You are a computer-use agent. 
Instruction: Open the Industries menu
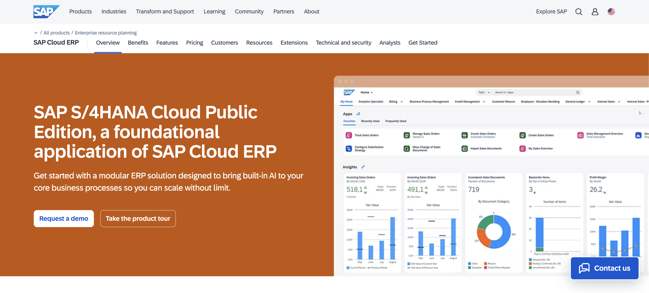pyautogui.click(x=114, y=12)
